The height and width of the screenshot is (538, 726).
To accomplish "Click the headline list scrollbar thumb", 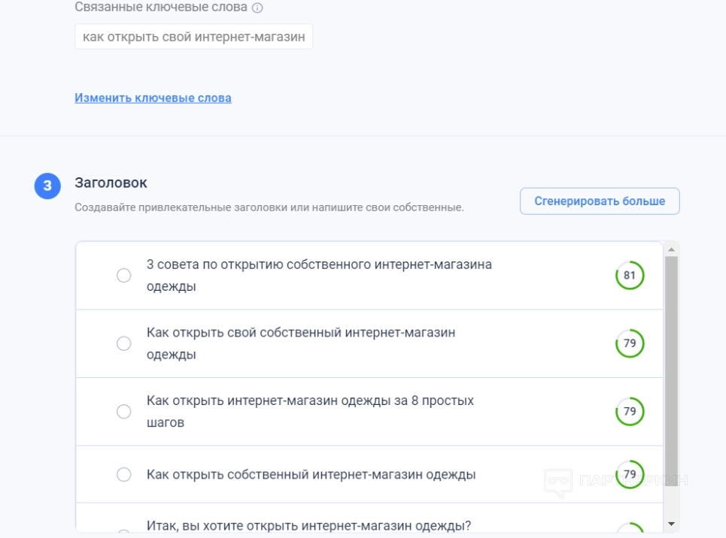I will 671,361.
